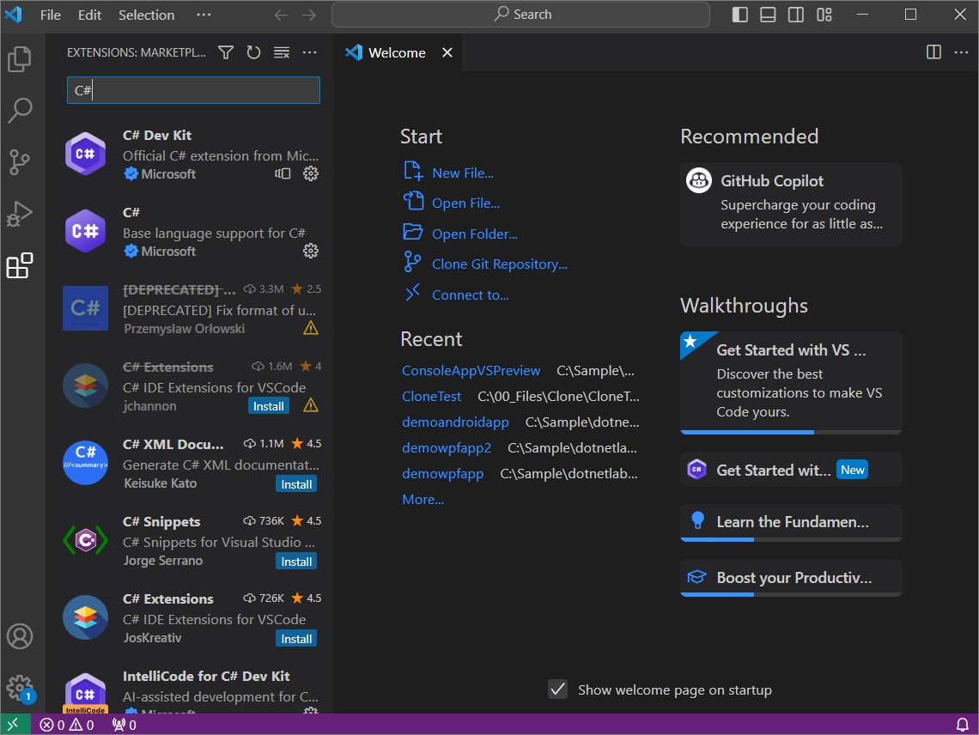Open Run and Debug view

[x=20, y=214]
